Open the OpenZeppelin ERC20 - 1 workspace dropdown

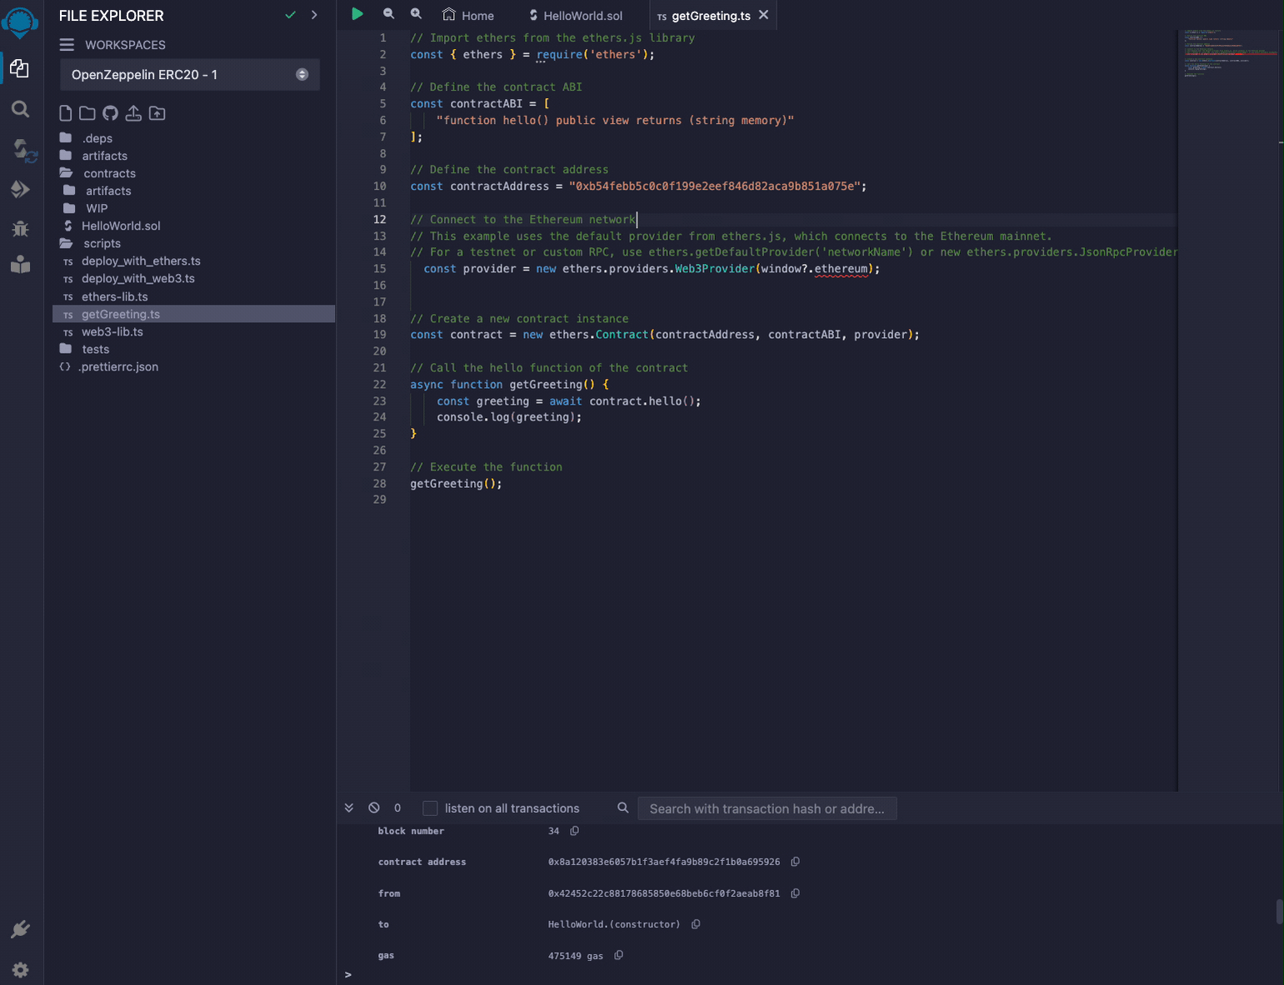tap(189, 75)
